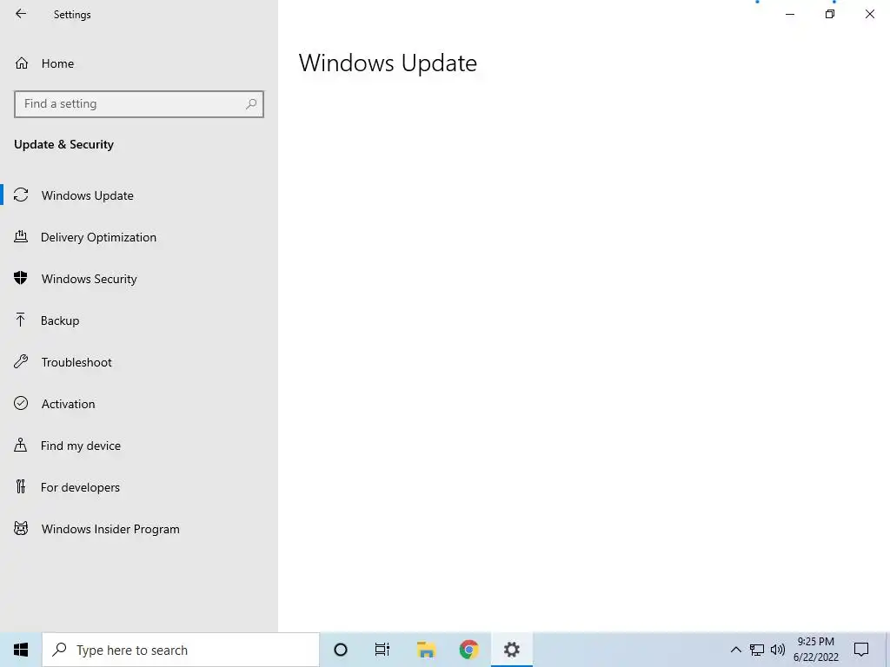890x667 pixels.
Task: Minimize the Settings window
Action: [790, 14]
